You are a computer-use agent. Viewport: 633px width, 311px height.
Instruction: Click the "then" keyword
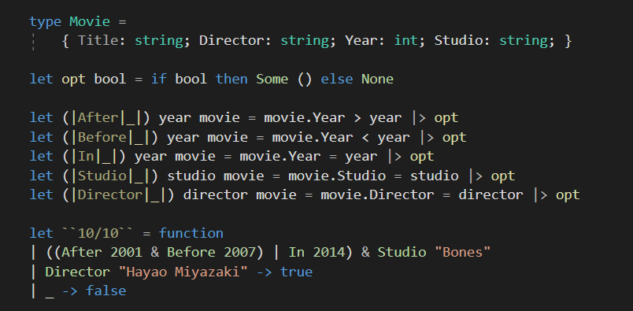coord(231,79)
